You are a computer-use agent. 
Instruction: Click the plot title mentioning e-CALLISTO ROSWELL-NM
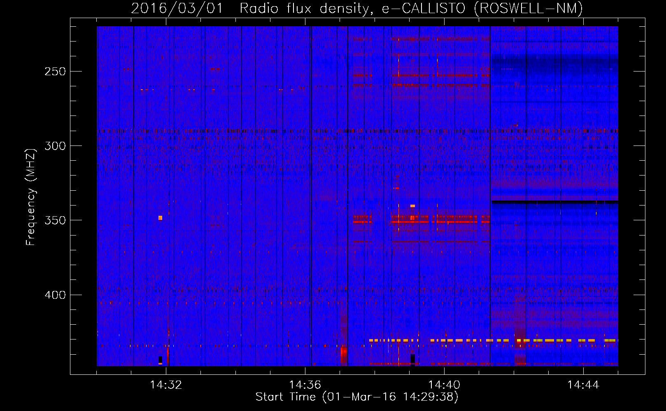click(356, 9)
